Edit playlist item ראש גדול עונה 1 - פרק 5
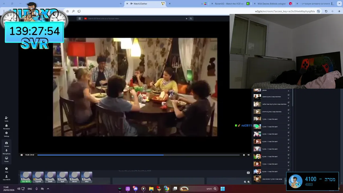This screenshot has height=193, width=343. point(289,147)
